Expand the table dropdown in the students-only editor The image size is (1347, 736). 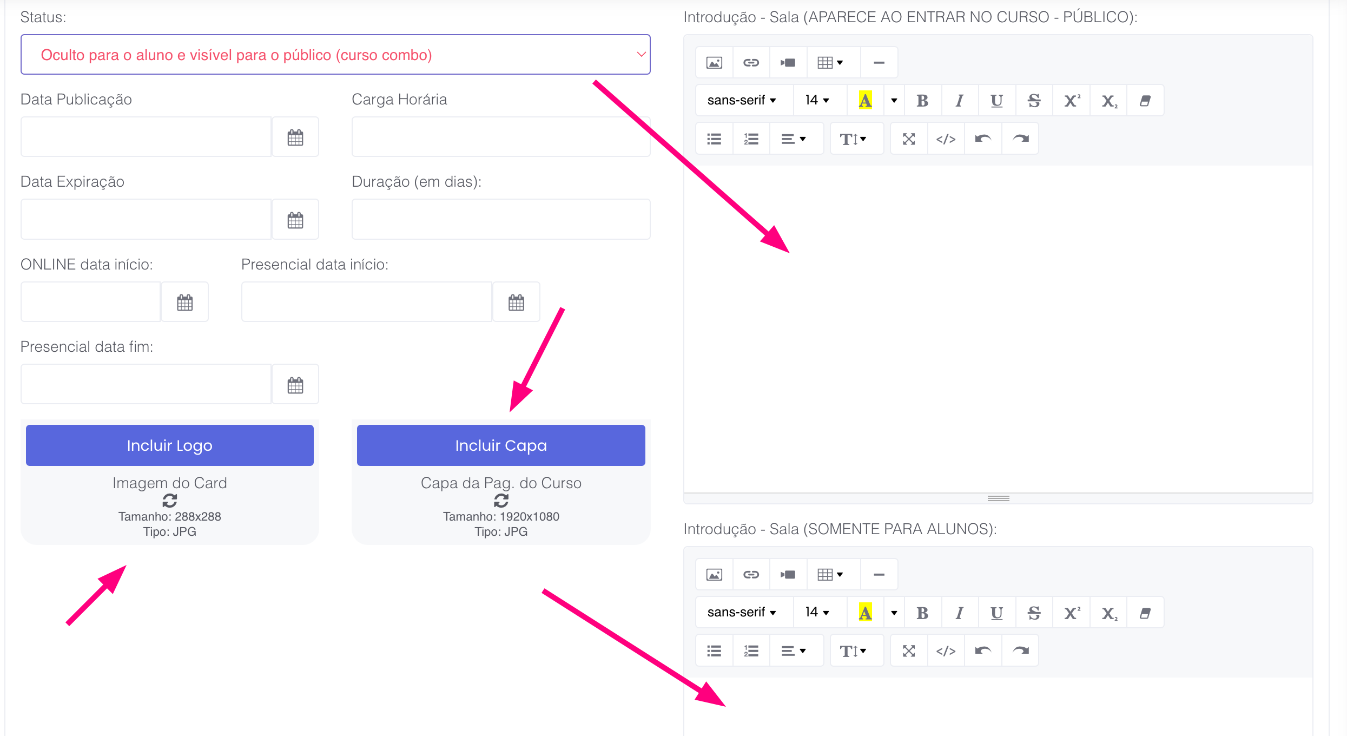pos(830,575)
